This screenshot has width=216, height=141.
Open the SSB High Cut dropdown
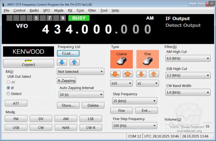(x=188, y=75)
